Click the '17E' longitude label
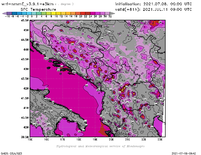 tap(63, 139)
